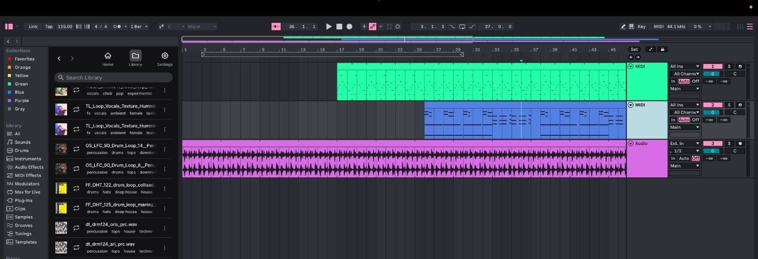758x259 pixels.
Task: Open the 1 Bar quantization dropdown
Action: pyautogui.click(x=139, y=26)
